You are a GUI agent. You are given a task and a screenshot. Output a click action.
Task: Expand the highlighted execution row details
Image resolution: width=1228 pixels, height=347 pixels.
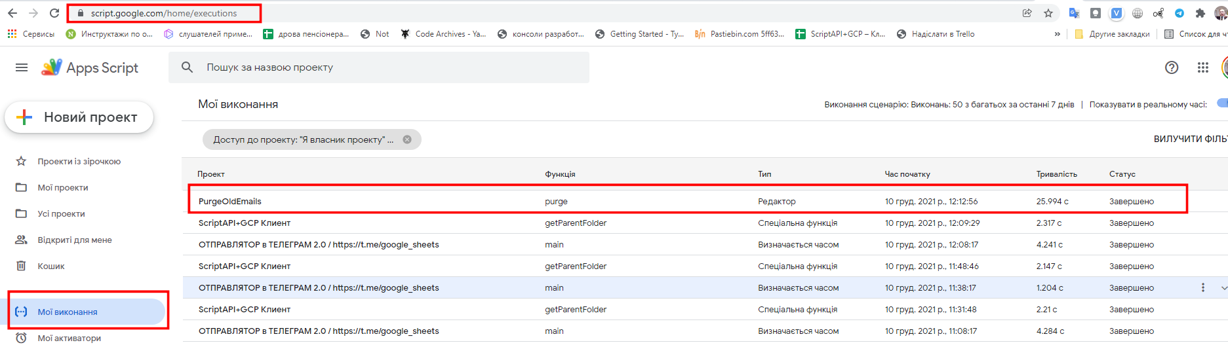click(x=1223, y=288)
